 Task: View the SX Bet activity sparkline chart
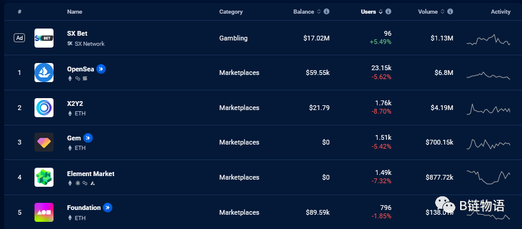click(488, 40)
